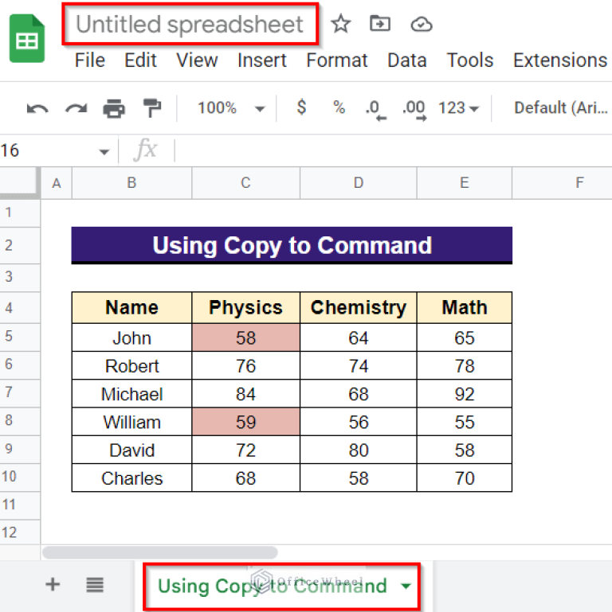Add a new sheet with plus
This screenshot has height=612, width=612.
coord(53,586)
